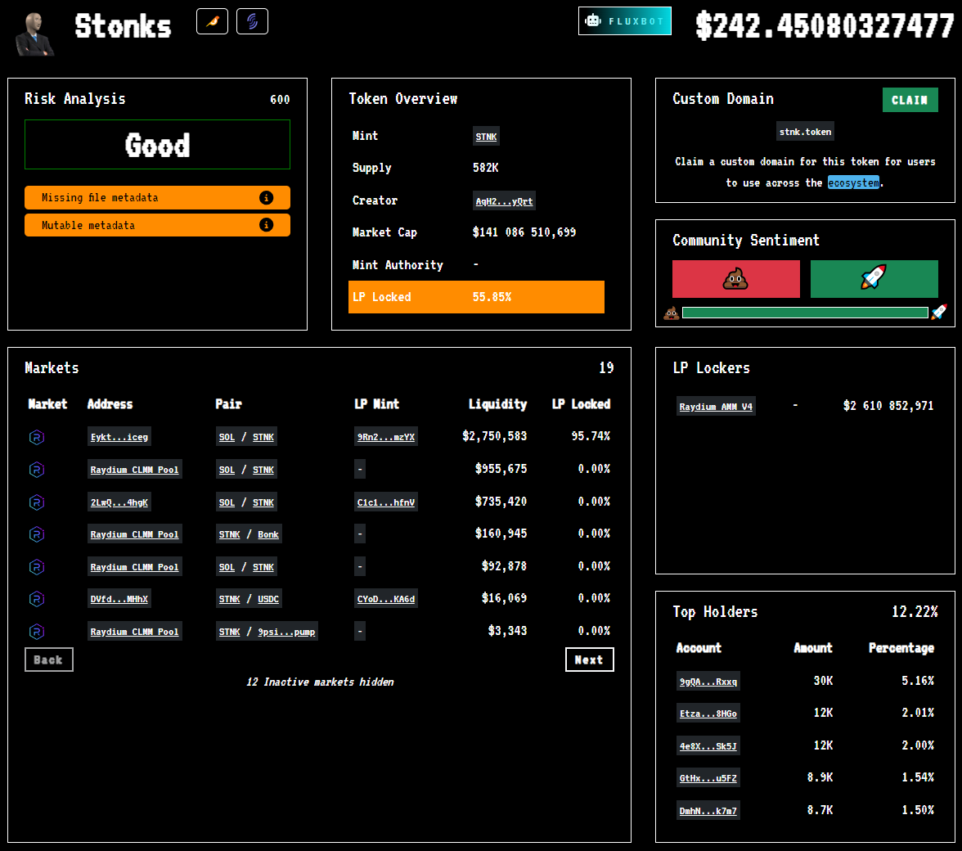Screen dimensions: 962x851
Task: Open Raydium CLMM Pool in $160,945 row
Action: [x=134, y=534]
